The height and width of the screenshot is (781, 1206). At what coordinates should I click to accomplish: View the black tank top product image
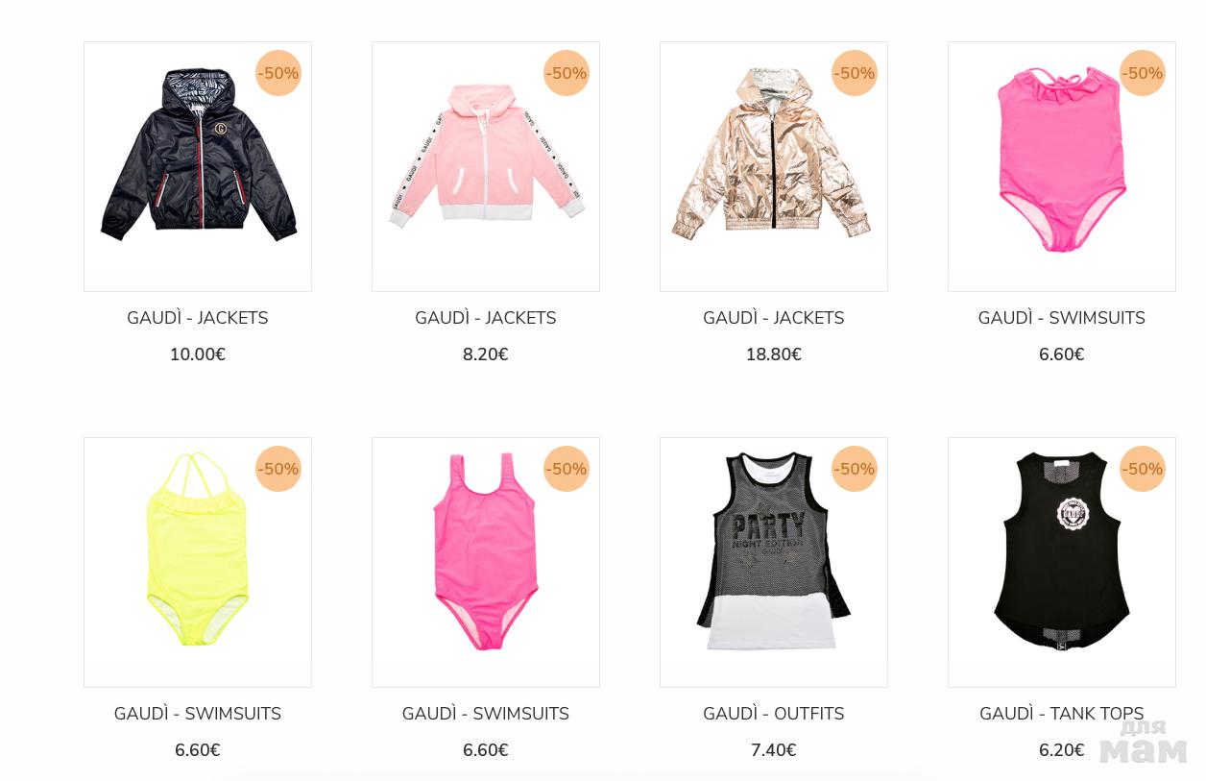click(1062, 562)
